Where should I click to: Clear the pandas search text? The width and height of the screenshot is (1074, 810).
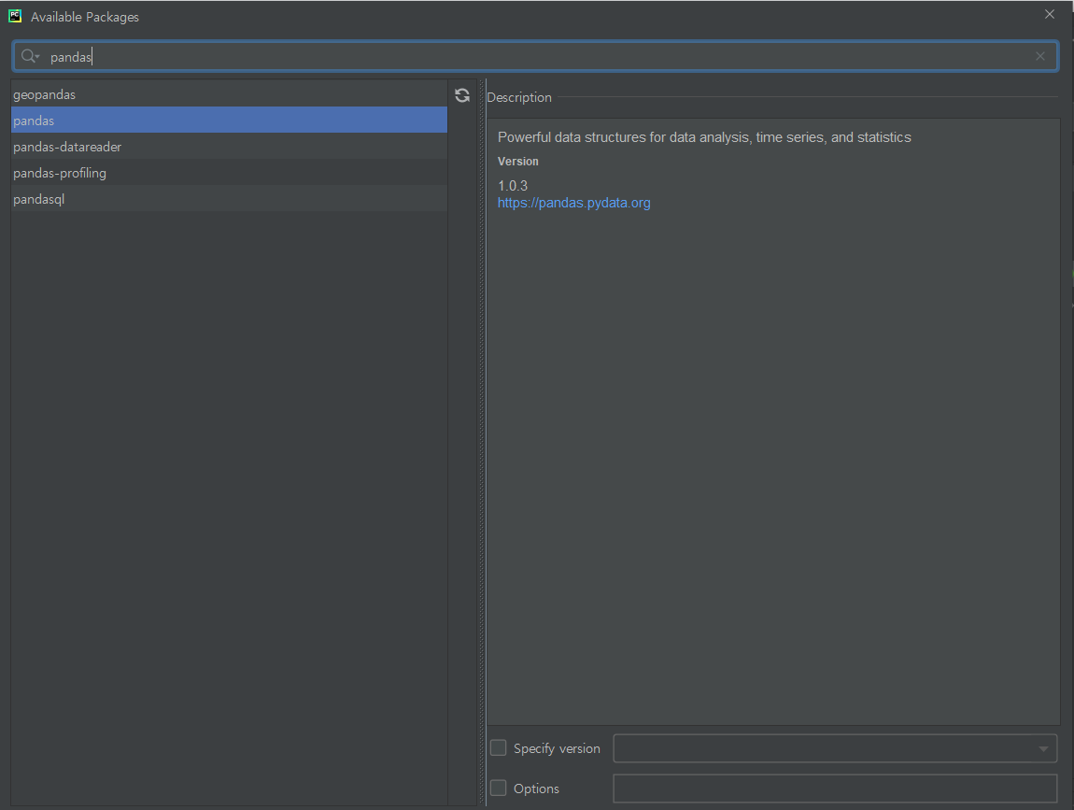1039,56
